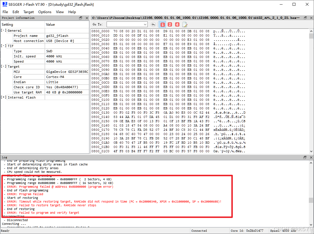Open the Edit menu
Viewport: 314px width, 234px height.
point(16,12)
